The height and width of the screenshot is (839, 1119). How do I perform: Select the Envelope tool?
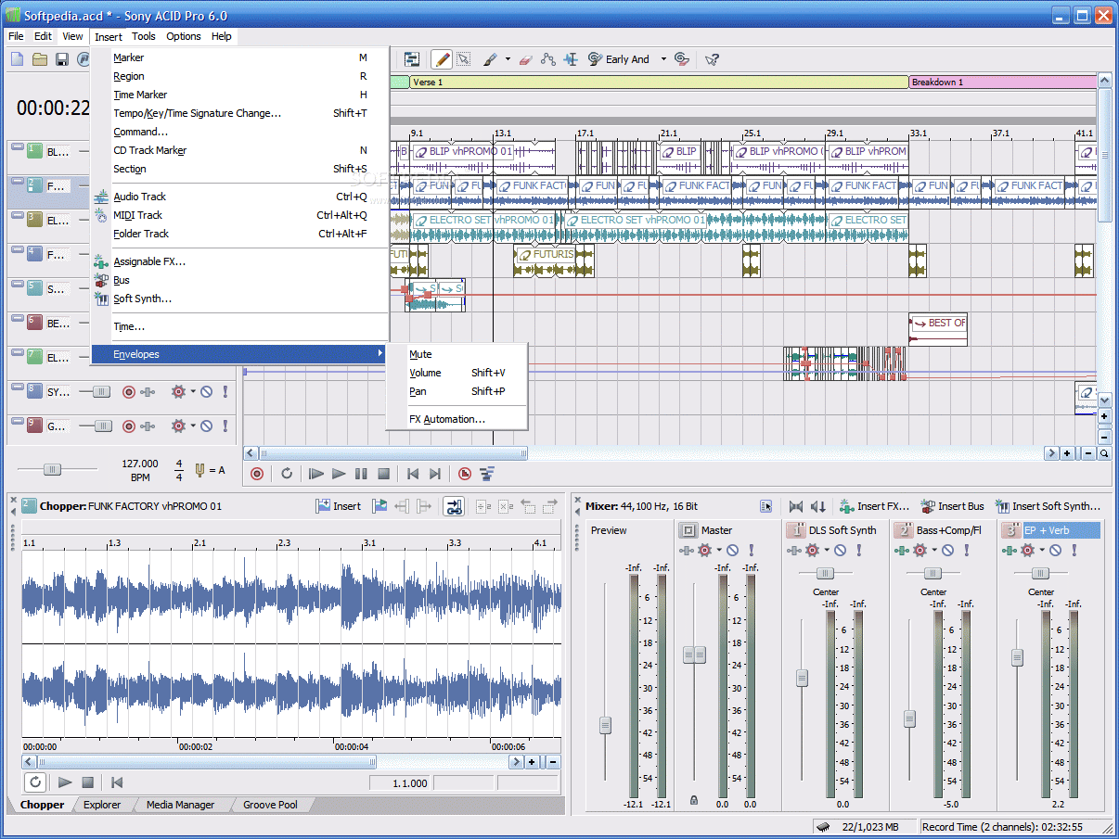point(548,59)
